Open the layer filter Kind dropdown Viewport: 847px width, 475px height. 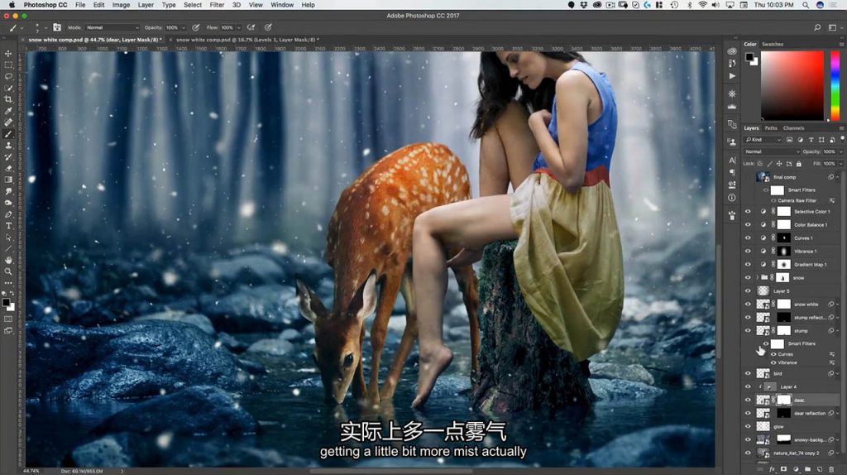tap(763, 139)
